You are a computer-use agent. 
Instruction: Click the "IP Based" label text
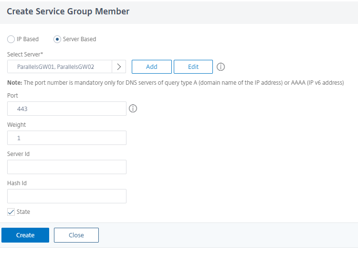coord(28,39)
